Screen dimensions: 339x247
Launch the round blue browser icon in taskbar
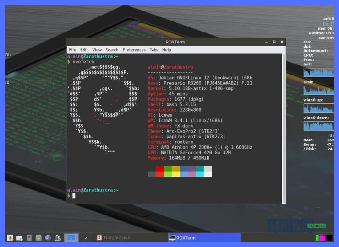48,238
